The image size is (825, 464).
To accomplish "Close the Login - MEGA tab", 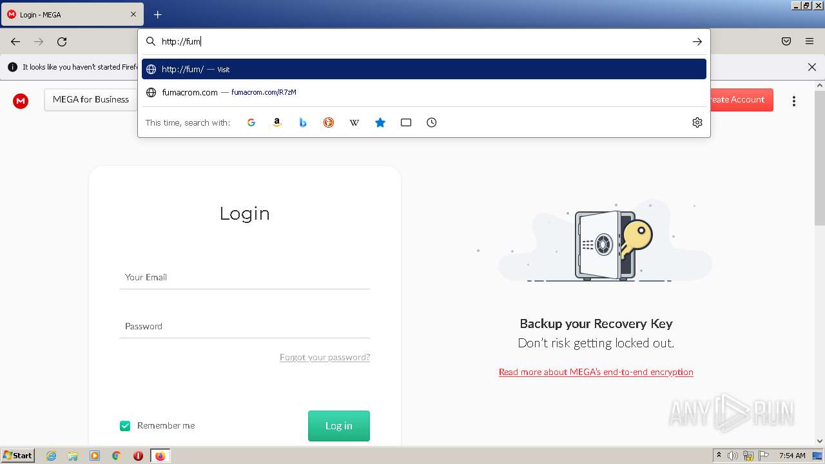I will click(133, 14).
